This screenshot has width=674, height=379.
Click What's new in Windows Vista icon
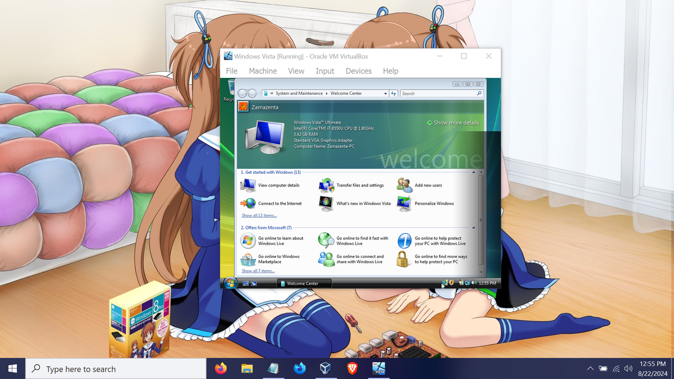pyautogui.click(x=326, y=203)
